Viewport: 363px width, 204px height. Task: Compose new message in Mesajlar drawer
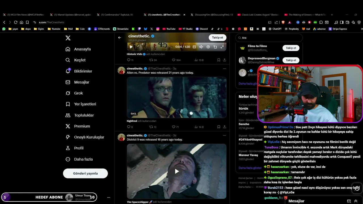click(x=349, y=201)
